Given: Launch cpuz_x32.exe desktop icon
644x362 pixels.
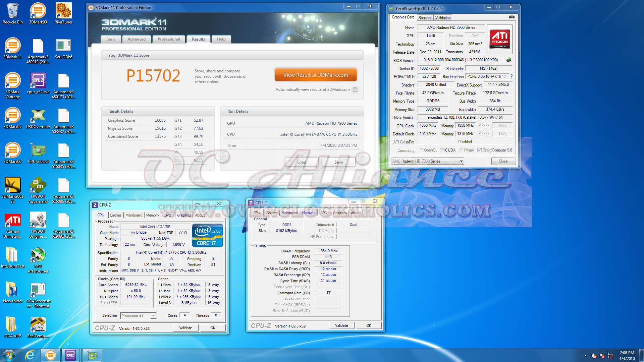Looking at the screenshot, I should click(38, 83).
